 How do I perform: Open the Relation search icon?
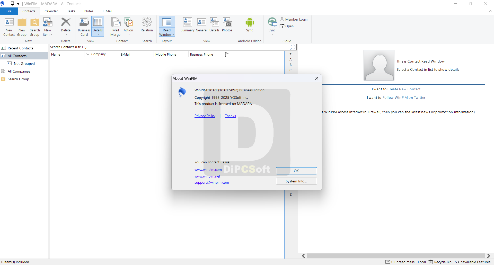(147, 22)
